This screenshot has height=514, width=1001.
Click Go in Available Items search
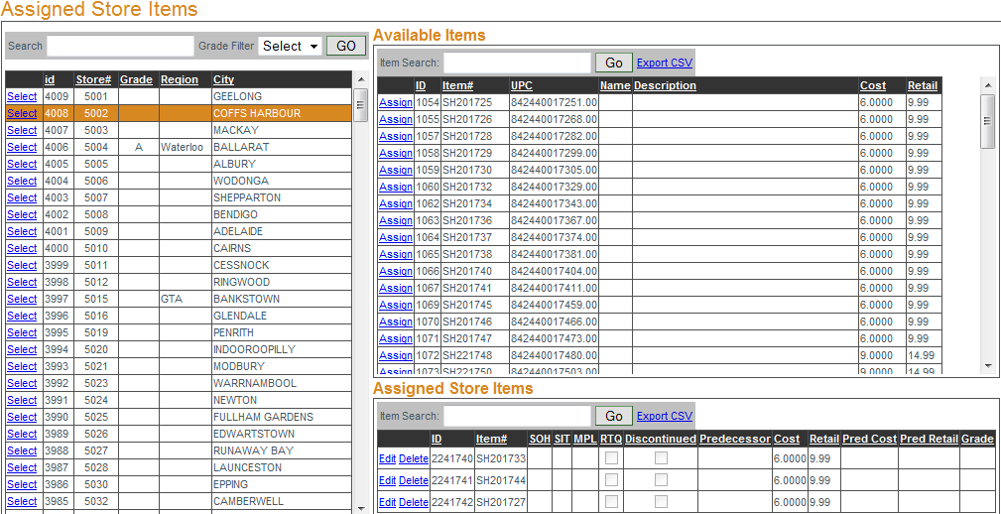pyautogui.click(x=613, y=63)
